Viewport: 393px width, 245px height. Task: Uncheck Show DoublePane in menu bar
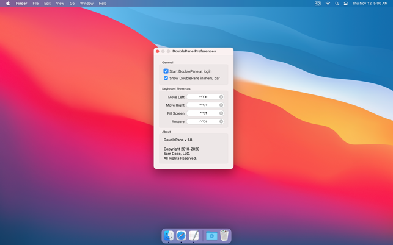pyautogui.click(x=166, y=78)
